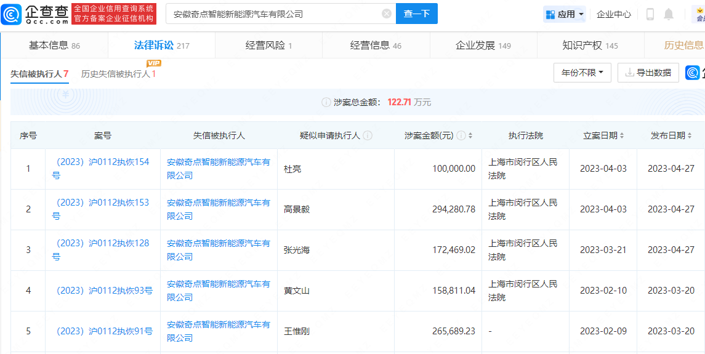Sort by 涉案金额 column arrows
The height and width of the screenshot is (354, 705).
470,135
